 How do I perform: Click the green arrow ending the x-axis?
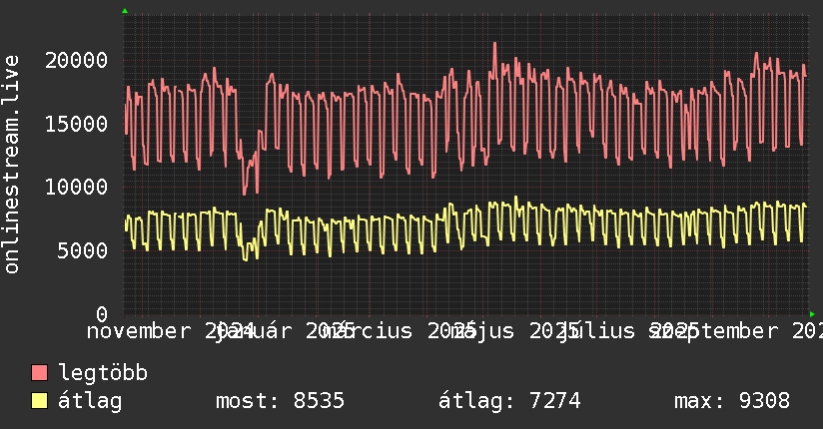click(812, 314)
